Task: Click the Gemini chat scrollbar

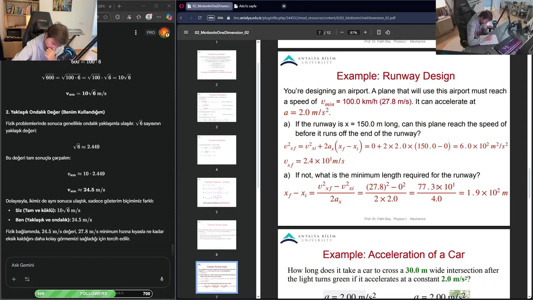Action: point(173,250)
